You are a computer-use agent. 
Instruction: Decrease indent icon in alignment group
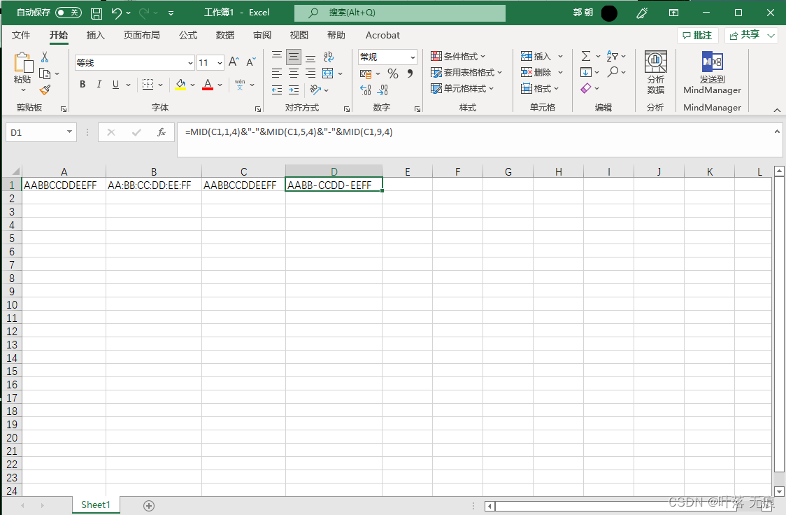[277, 90]
